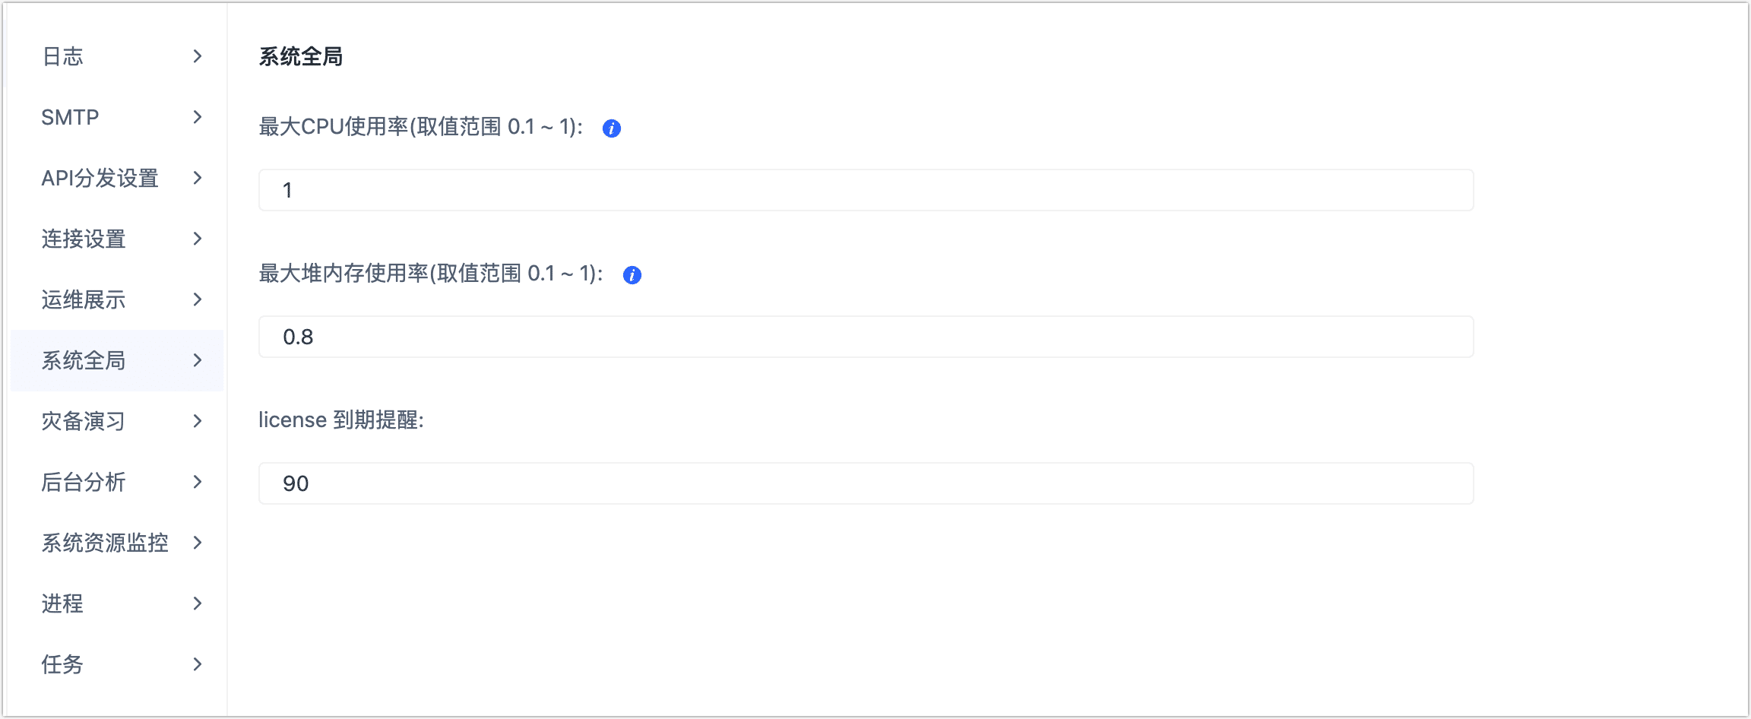Image resolution: width=1751 pixels, height=719 pixels.
Task: Click the info icon beside 最大堆内存使用率
Action: pos(632,275)
